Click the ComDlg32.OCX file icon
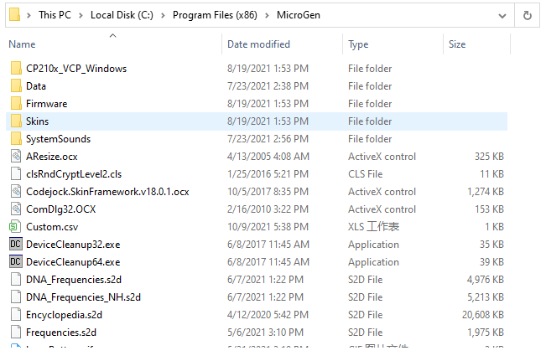Screen dimensions: 546x361 (16, 209)
